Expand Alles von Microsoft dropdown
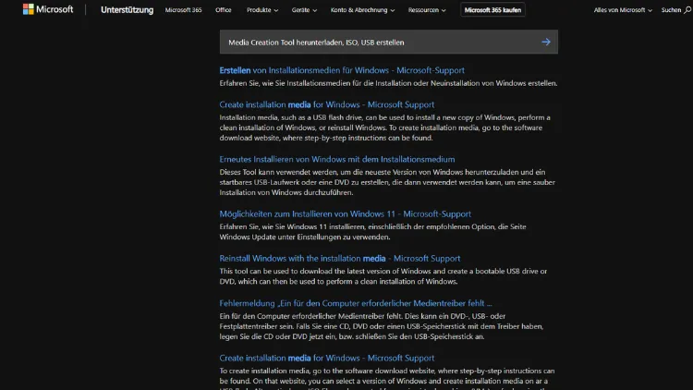 622,10
